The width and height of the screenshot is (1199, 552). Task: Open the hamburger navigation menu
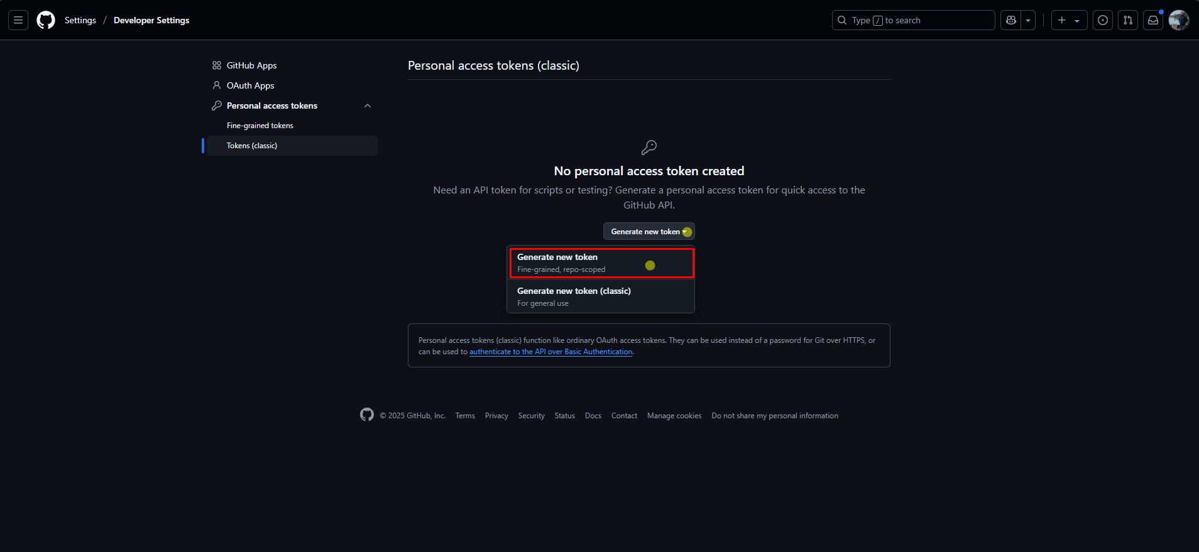[x=18, y=20]
